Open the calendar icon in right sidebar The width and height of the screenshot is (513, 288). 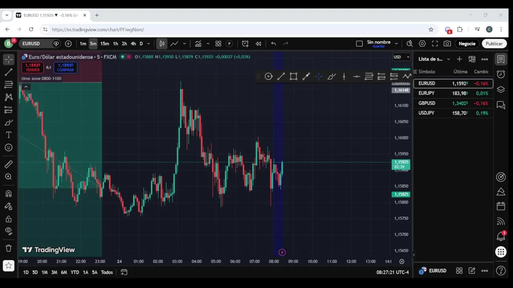tap(501, 206)
